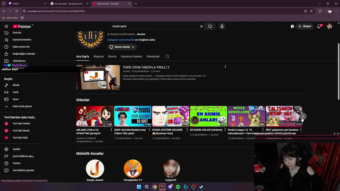Viewport: 340px width, 191px height.
Task: Click ve 4 bağlantı daha links
Action: 145,40
